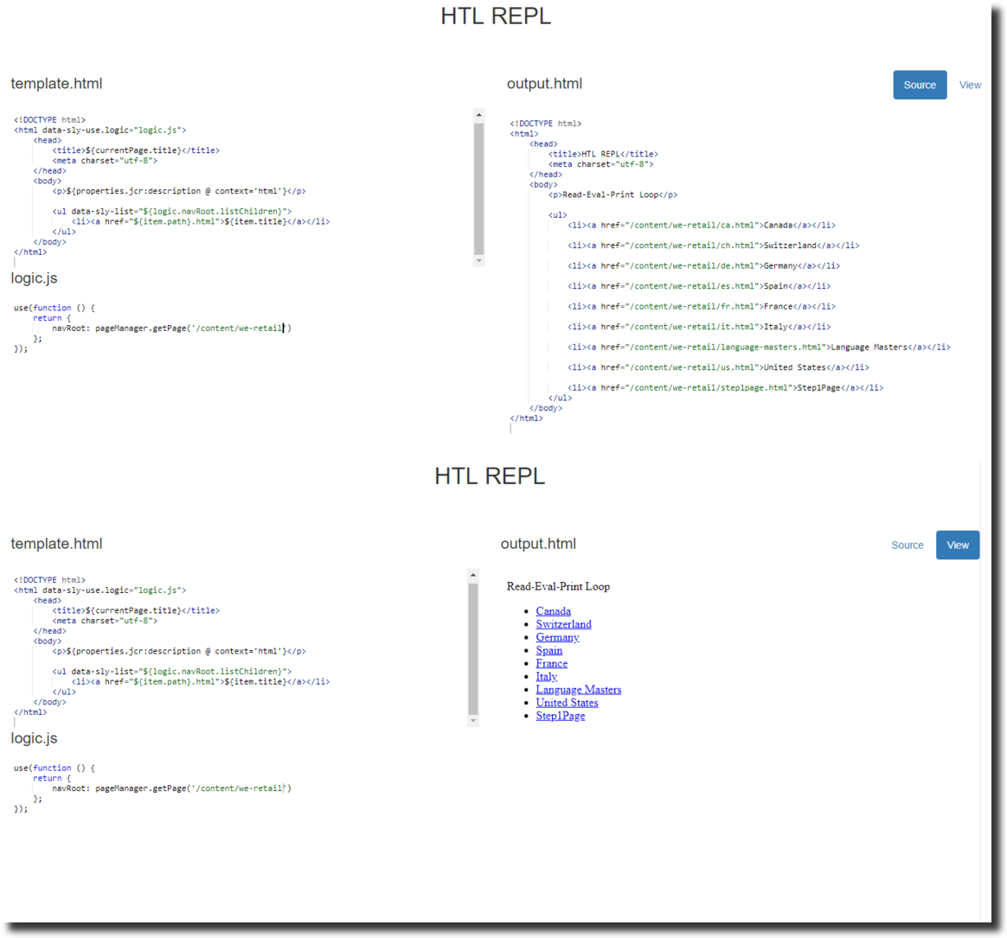
Task: Open the France link
Action: tap(551, 663)
